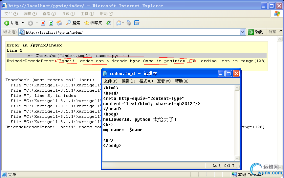
Task: Click the <html> line in Notepad
Action: (111, 88)
